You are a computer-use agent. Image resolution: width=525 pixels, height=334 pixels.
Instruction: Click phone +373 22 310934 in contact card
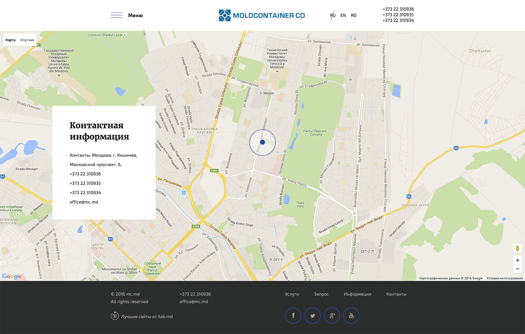coord(85,193)
